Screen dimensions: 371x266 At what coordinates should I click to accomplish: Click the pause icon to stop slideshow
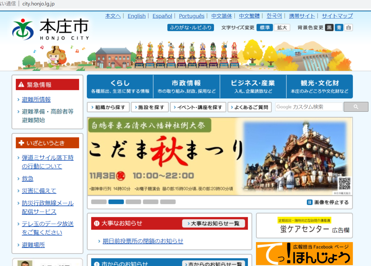point(309,202)
